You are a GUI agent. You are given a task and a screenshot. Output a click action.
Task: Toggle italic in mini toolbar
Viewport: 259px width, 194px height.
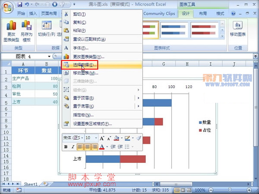tap(73, 146)
